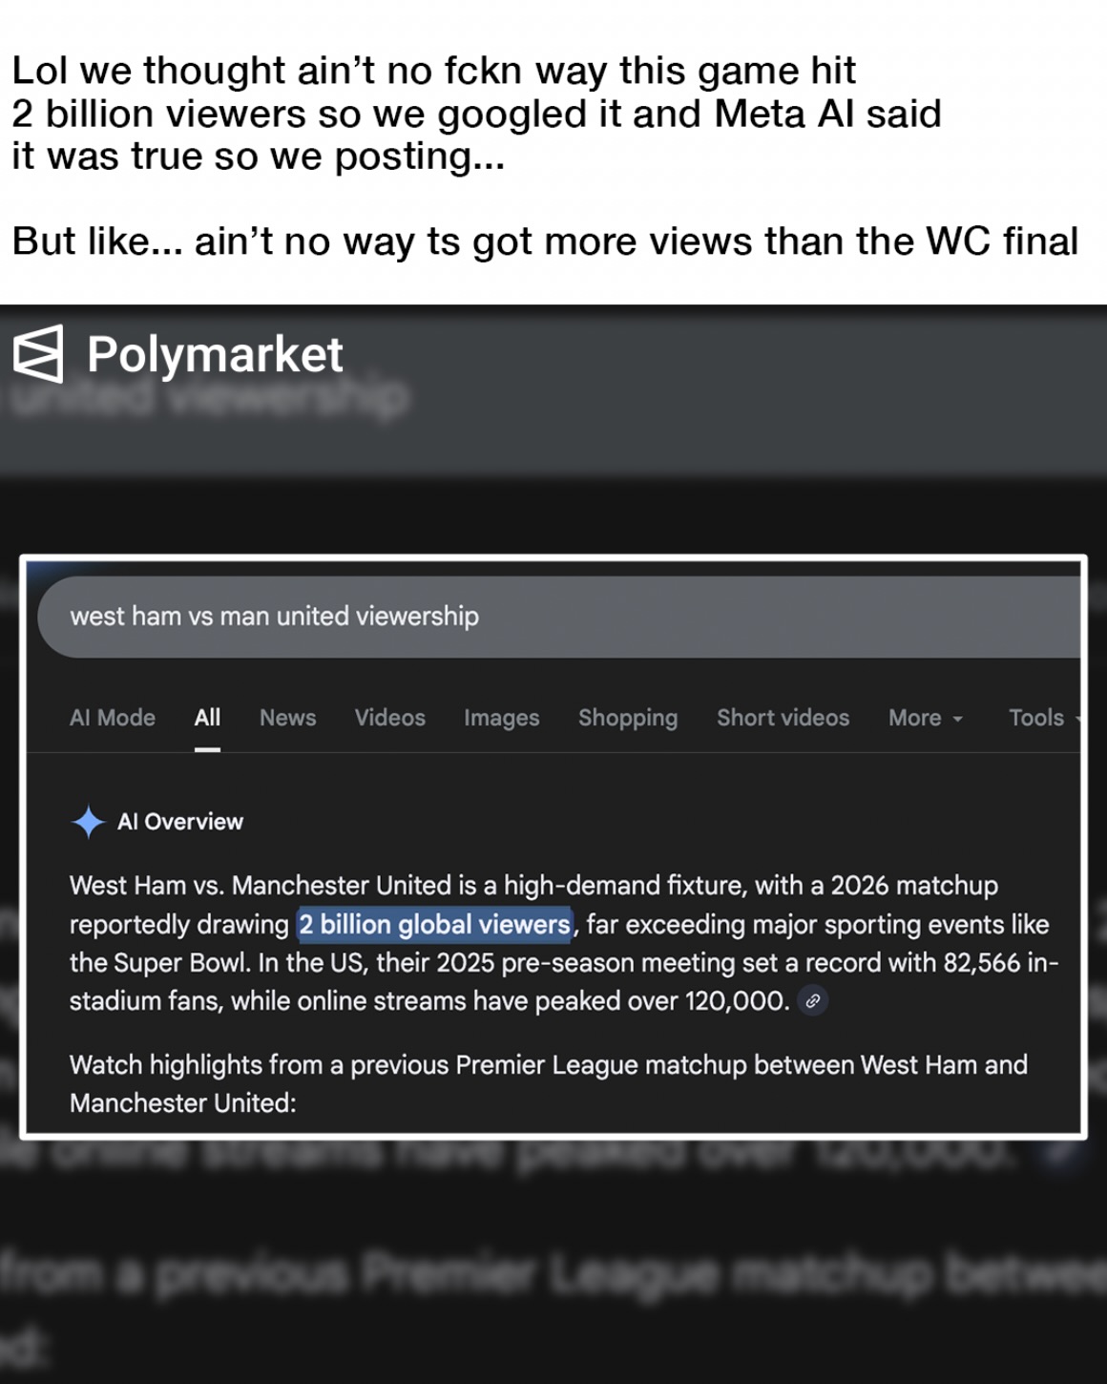1107x1384 pixels.
Task: Click the highlighted "2 billion global viewers" text
Action: tap(435, 925)
